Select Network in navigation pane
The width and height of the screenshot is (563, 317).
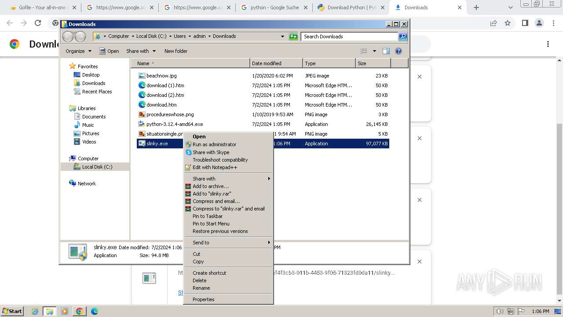(x=87, y=184)
